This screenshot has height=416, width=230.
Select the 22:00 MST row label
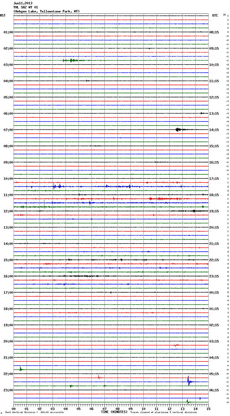[8, 374]
